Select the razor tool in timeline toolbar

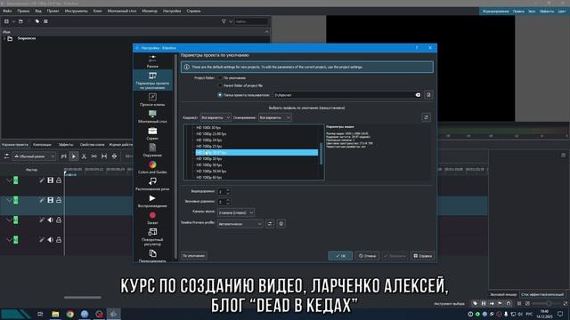coord(84,156)
